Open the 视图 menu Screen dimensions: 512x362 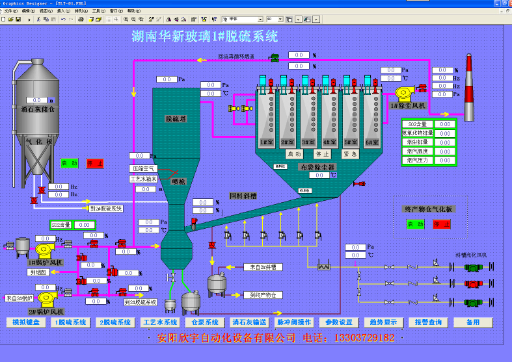point(46,11)
